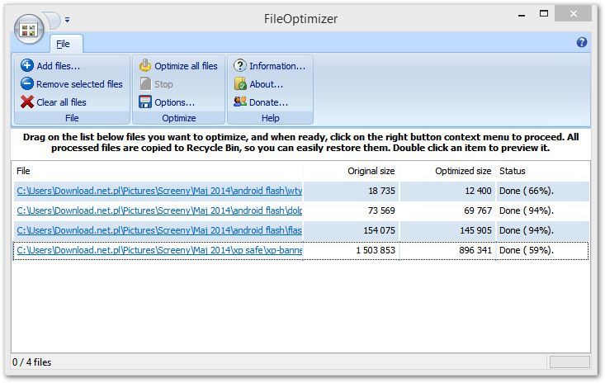Click the progress bar in the status bar
Screen dimensions: 605x383
point(570,362)
